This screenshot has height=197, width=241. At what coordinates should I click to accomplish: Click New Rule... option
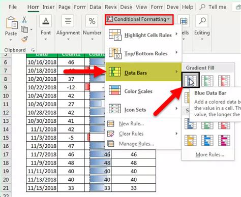tap(131, 124)
